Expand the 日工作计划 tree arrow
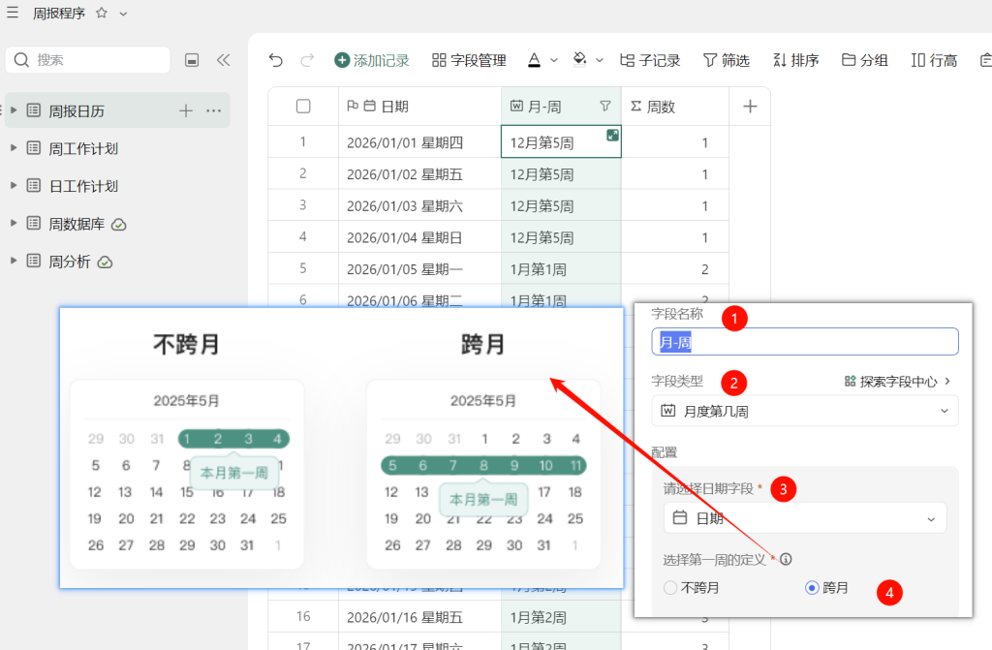The height and width of the screenshot is (650, 992). (x=14, y=185)
